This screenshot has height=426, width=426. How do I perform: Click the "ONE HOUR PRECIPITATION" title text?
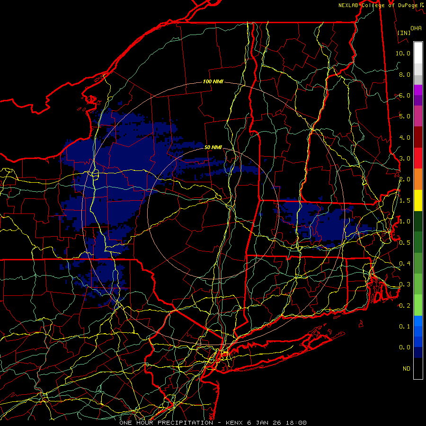point(166,423)
